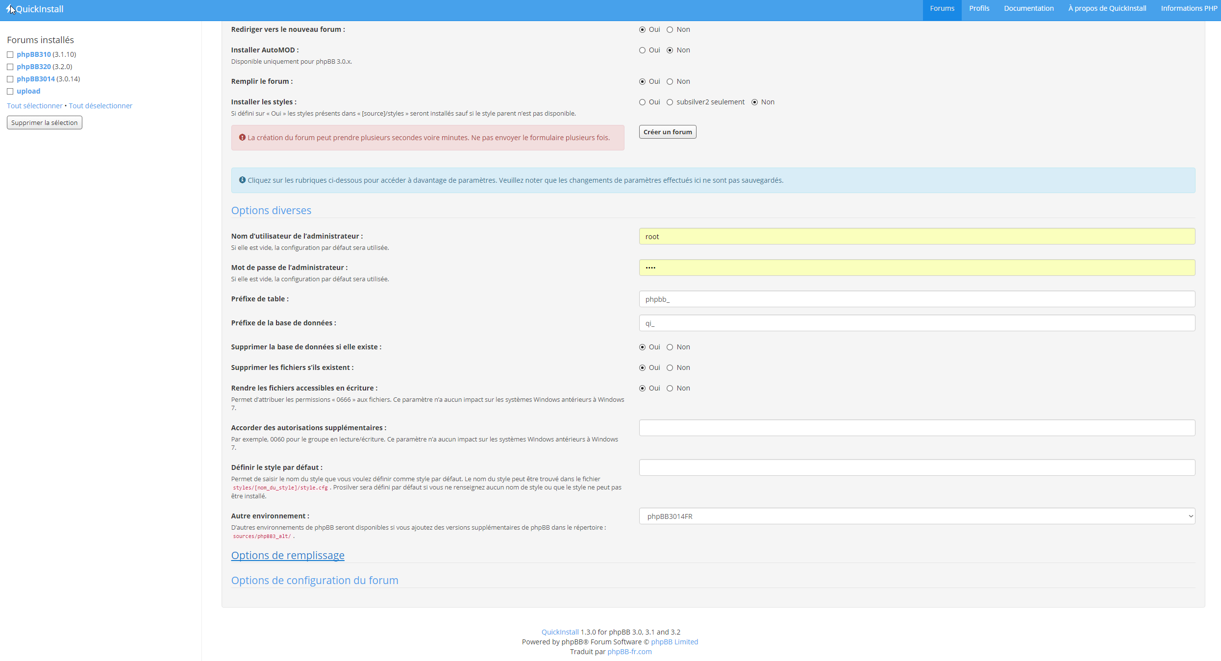The height and width of the screenshot is (661, 1221).
Task: Collapse the Options diverses section
Action: (x=271, y=210)
